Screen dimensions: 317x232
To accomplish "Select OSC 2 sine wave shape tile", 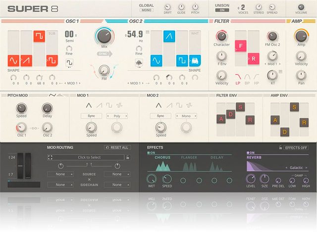I will pyautogui.click(x=157, y=60).
